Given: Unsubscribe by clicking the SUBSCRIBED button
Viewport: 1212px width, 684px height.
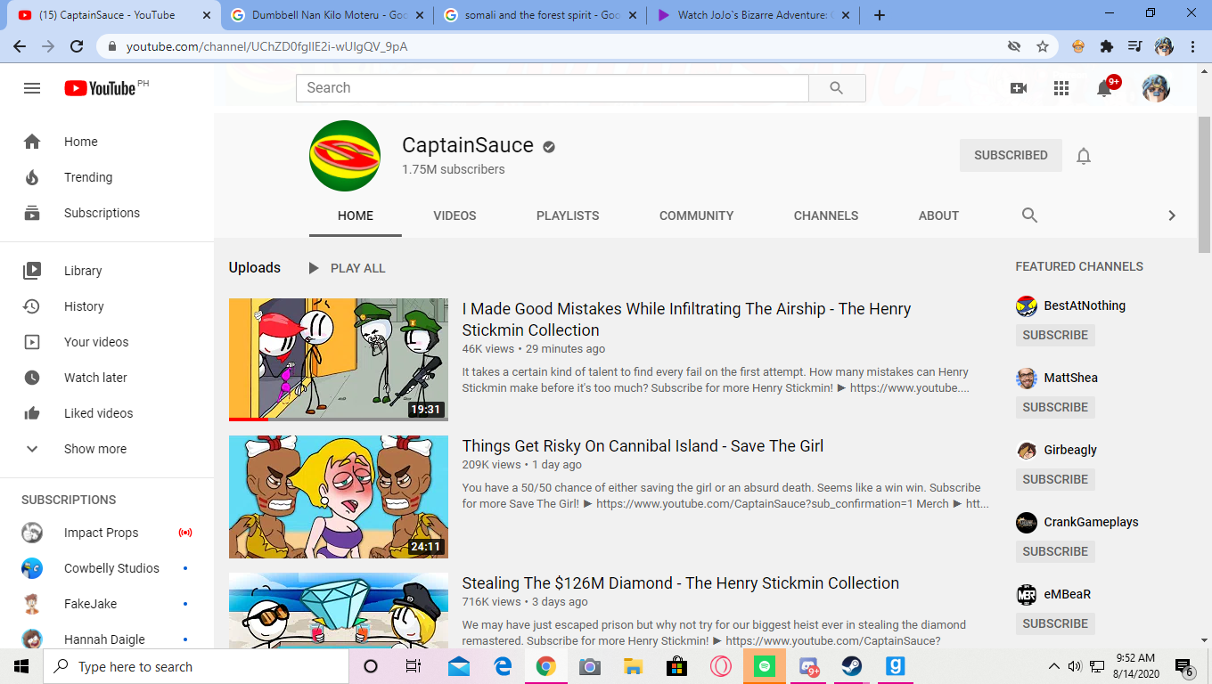Looking at the screenshot, I should click(1010, 155).
